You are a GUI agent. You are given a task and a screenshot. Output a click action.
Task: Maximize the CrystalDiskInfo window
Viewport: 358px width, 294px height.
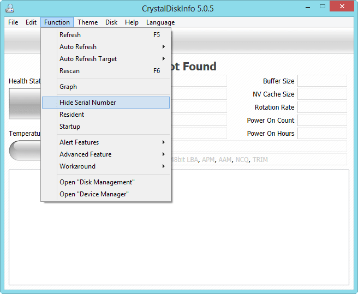(323, 7)
